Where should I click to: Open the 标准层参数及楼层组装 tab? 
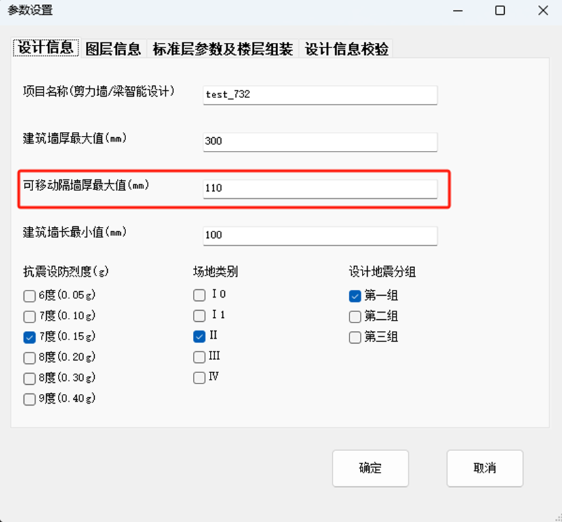point(222,49)
